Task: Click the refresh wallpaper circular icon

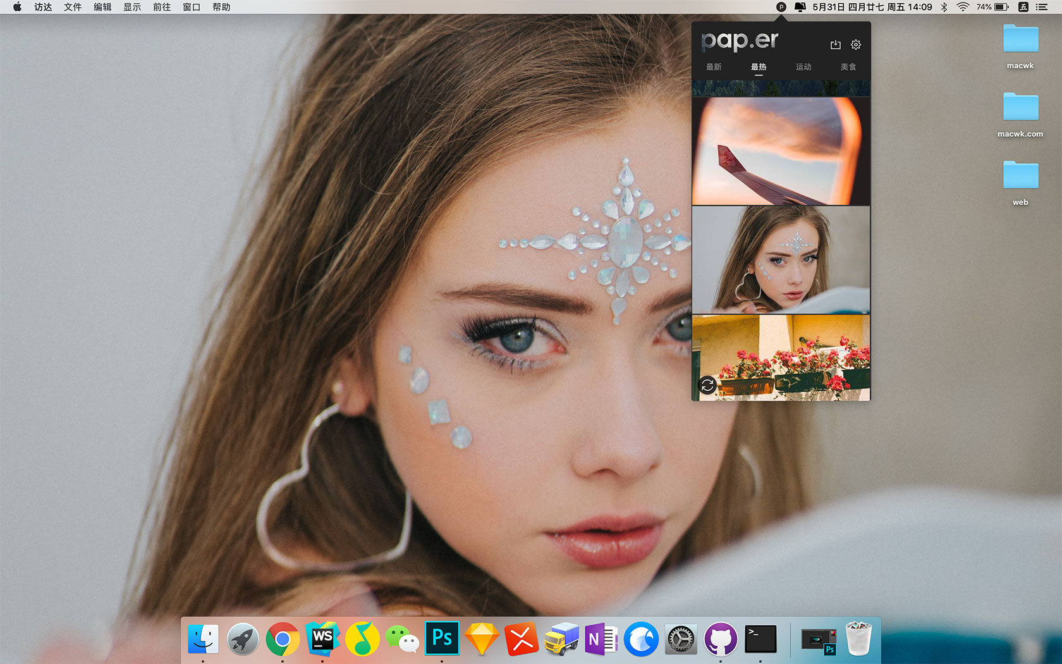Action: click(x=707, y=384)
